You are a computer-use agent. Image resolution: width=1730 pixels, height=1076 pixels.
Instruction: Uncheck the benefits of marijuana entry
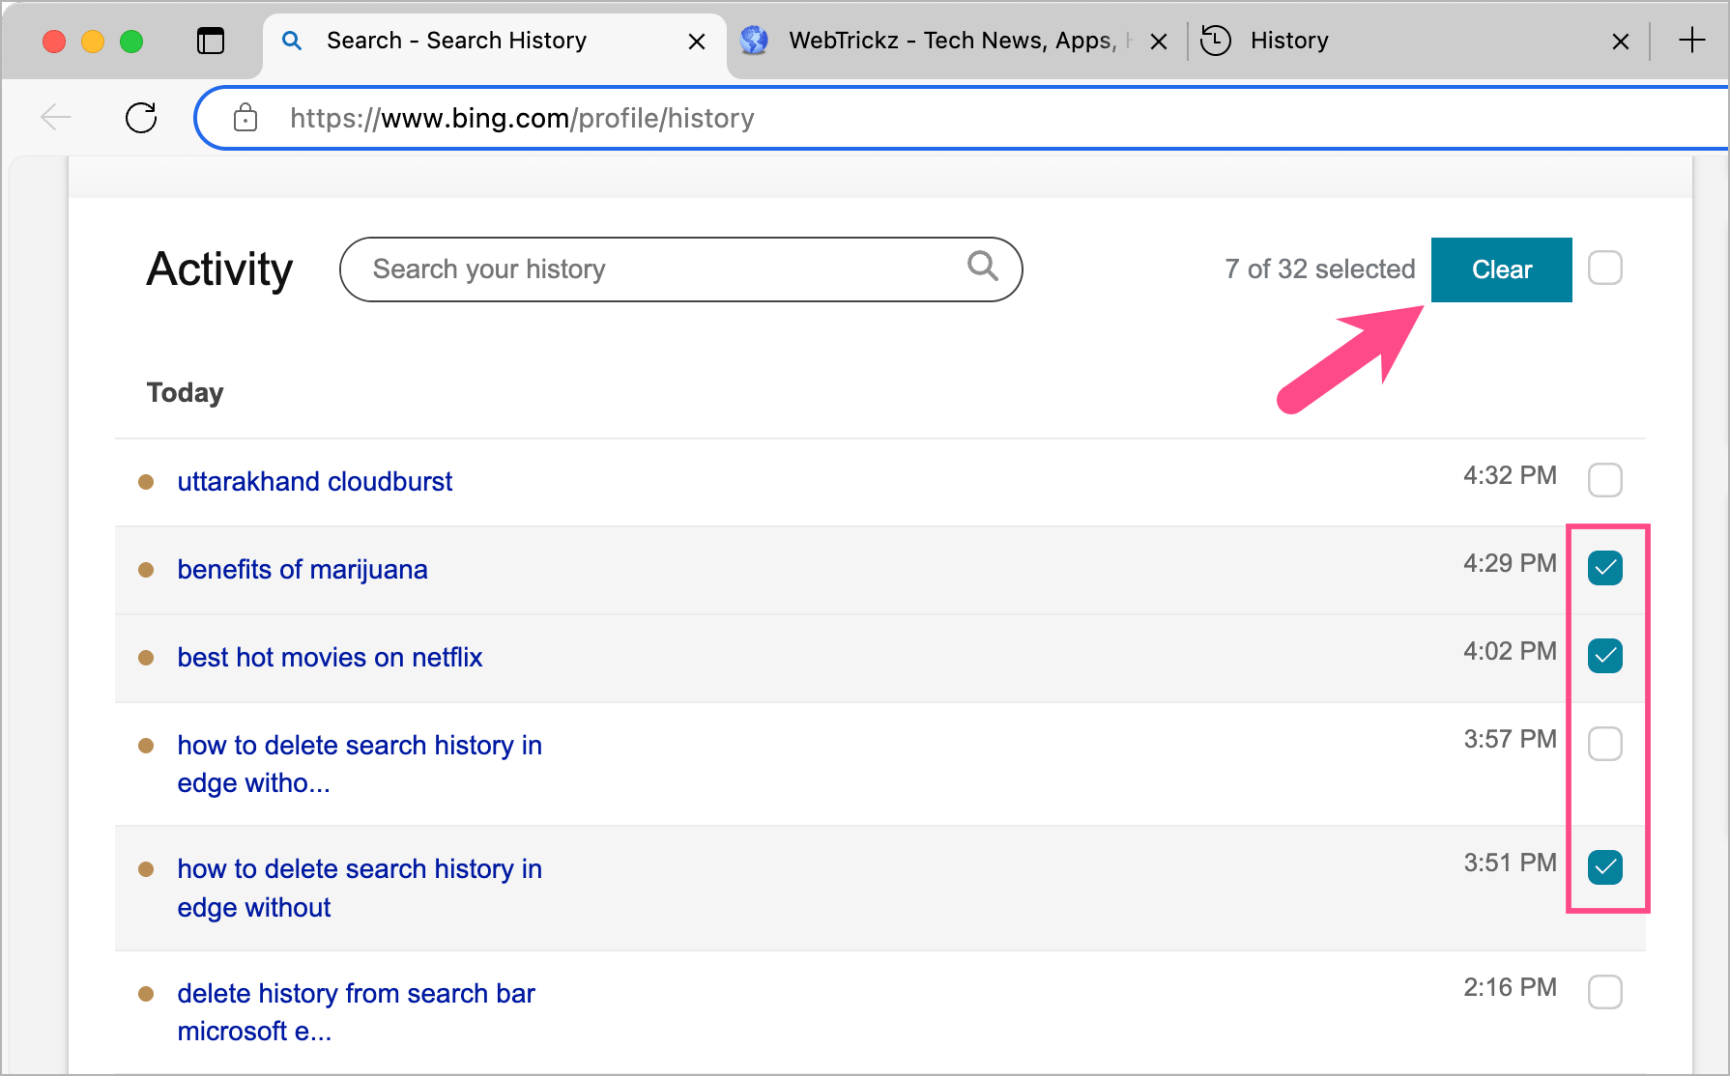1605,569
